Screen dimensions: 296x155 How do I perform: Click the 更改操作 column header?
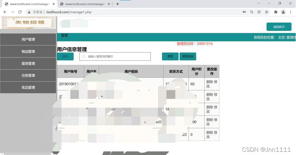tap(212, 71)
